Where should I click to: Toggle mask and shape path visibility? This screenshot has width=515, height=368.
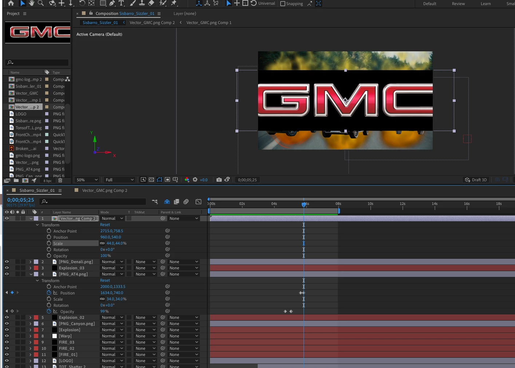pos(159,180)
